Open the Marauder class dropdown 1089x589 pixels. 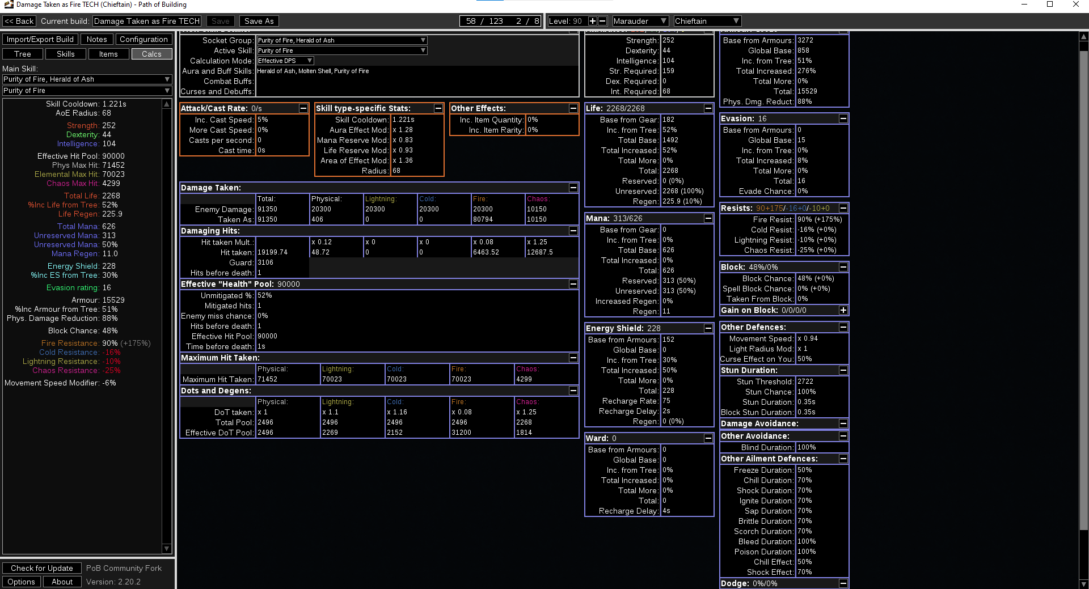click(640, 20)
